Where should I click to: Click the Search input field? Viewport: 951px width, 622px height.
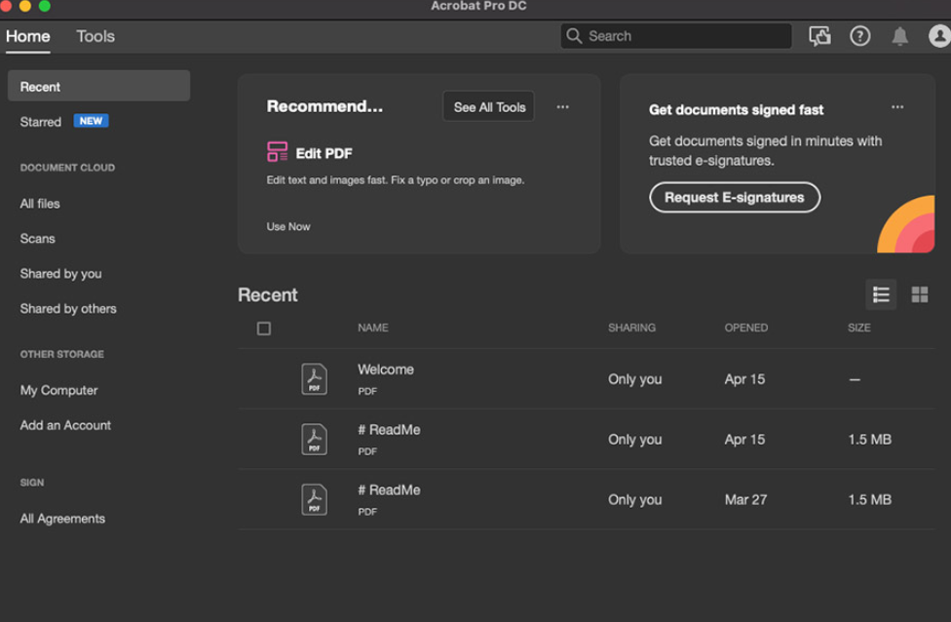(x=682, y=36)
